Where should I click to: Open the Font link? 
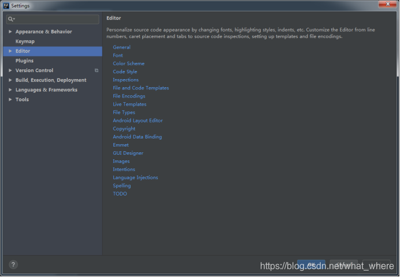pyautogui.click(x=118, y=55)
